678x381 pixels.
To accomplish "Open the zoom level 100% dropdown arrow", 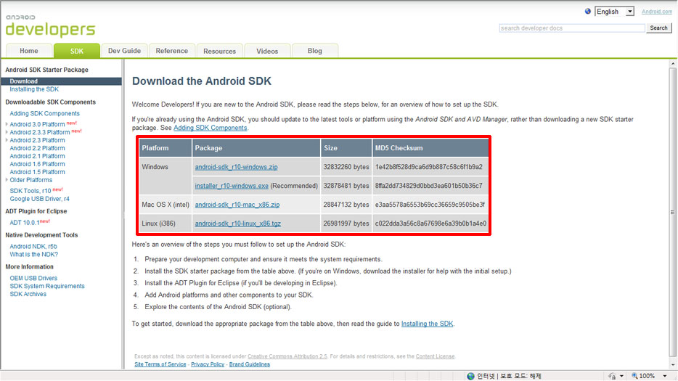I will [665, 376].
